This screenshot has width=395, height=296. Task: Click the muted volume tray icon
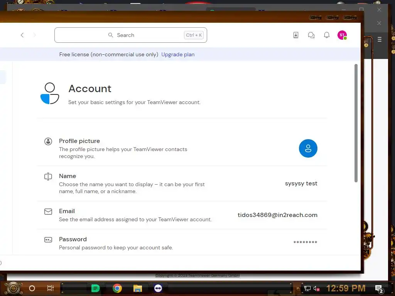(x=316, y=288)
